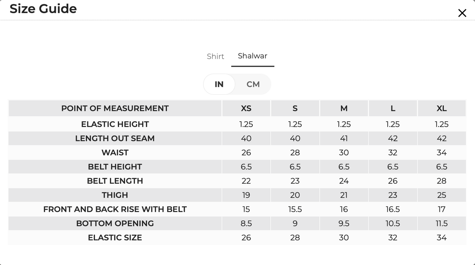475x265 pixels.
Task: Click Elastic Height row label
Action: tap(115, 124)
